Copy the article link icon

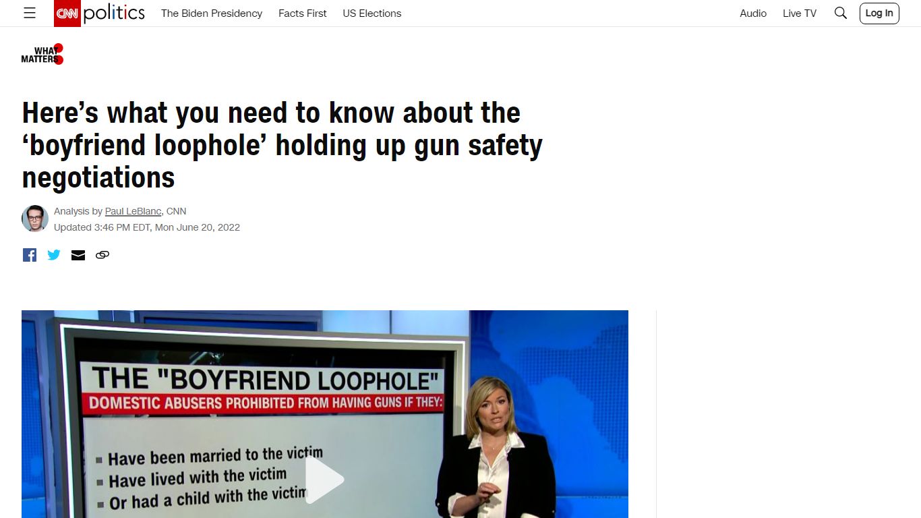point(102,255)
